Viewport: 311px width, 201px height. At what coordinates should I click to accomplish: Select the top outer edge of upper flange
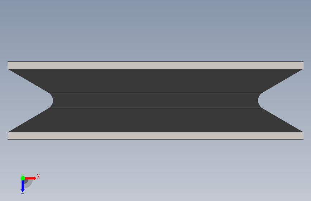tap(156, 62)
